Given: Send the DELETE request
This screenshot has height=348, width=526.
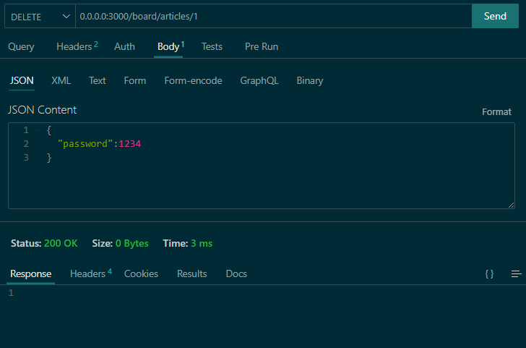Looking at the screenshot, I should point(495,16).
